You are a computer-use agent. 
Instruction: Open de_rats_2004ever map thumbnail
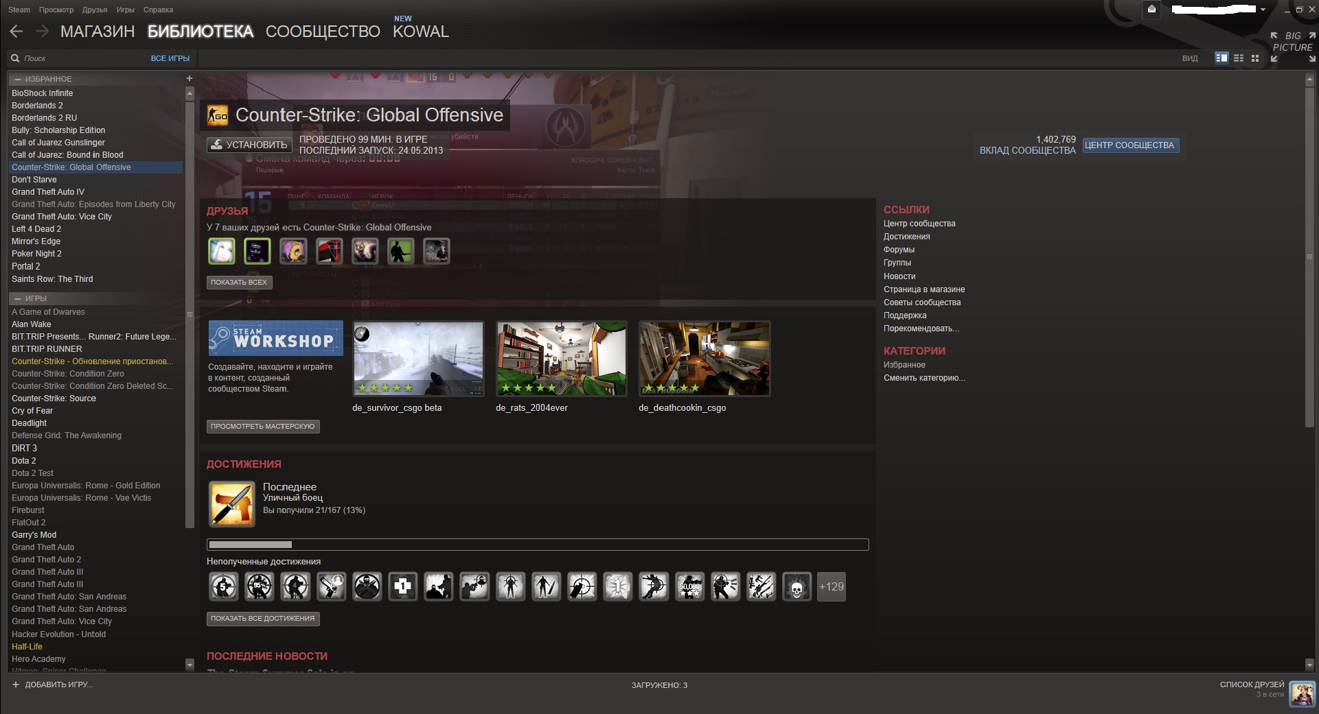click(x=561, y=358)
